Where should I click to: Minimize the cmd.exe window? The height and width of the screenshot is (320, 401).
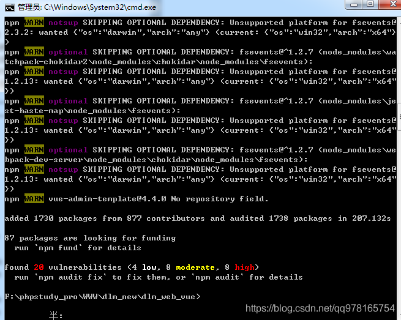354,5
